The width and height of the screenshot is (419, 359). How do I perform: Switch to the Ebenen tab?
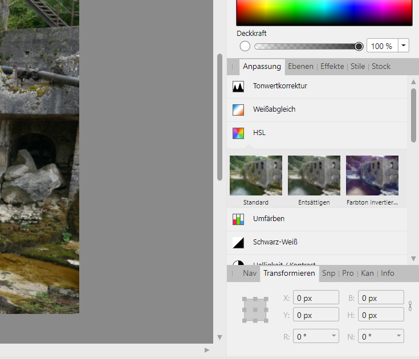click(300, 67)
